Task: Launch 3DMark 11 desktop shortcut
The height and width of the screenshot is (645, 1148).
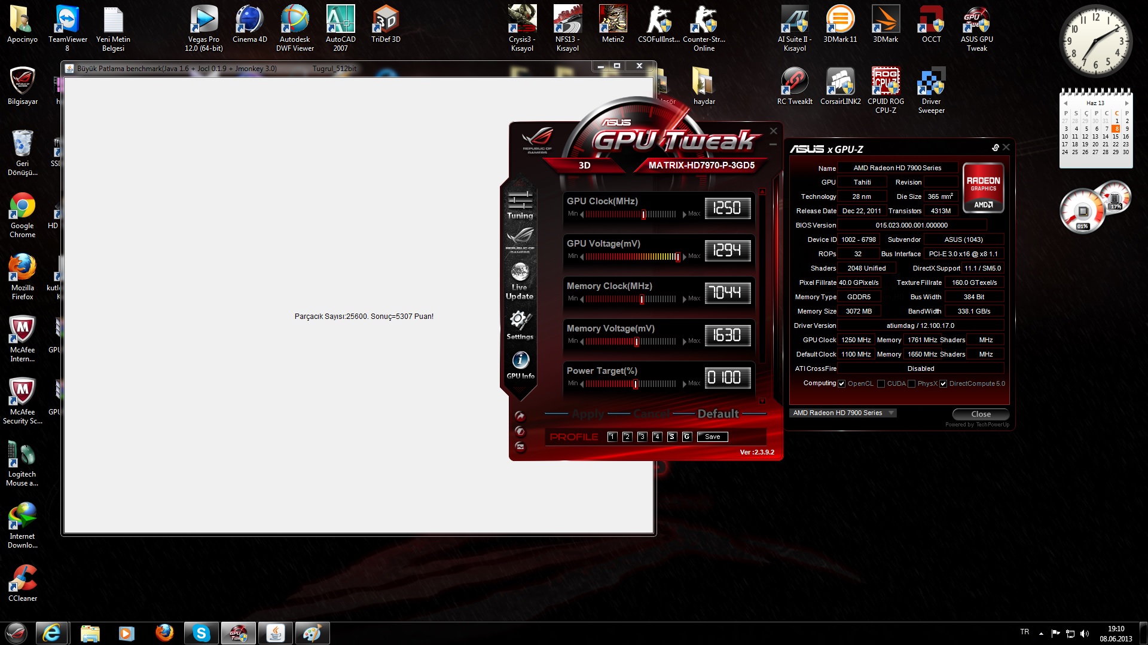Action: point(840,24)
